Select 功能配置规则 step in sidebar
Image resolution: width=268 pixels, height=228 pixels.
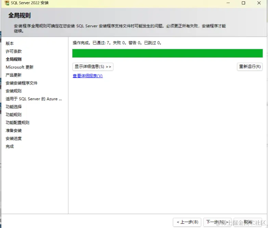[x=17, y=122]
